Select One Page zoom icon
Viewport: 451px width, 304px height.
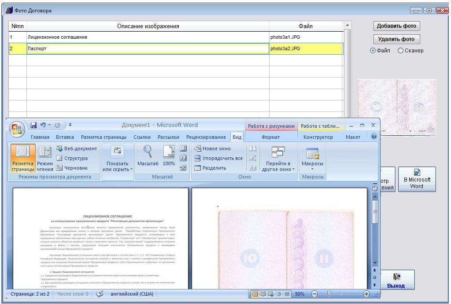coord(183,148)
